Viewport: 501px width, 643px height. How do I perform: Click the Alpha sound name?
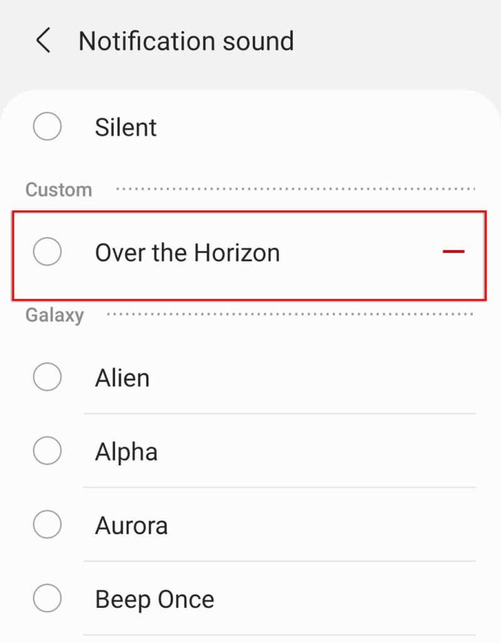(x=126, y=453)
